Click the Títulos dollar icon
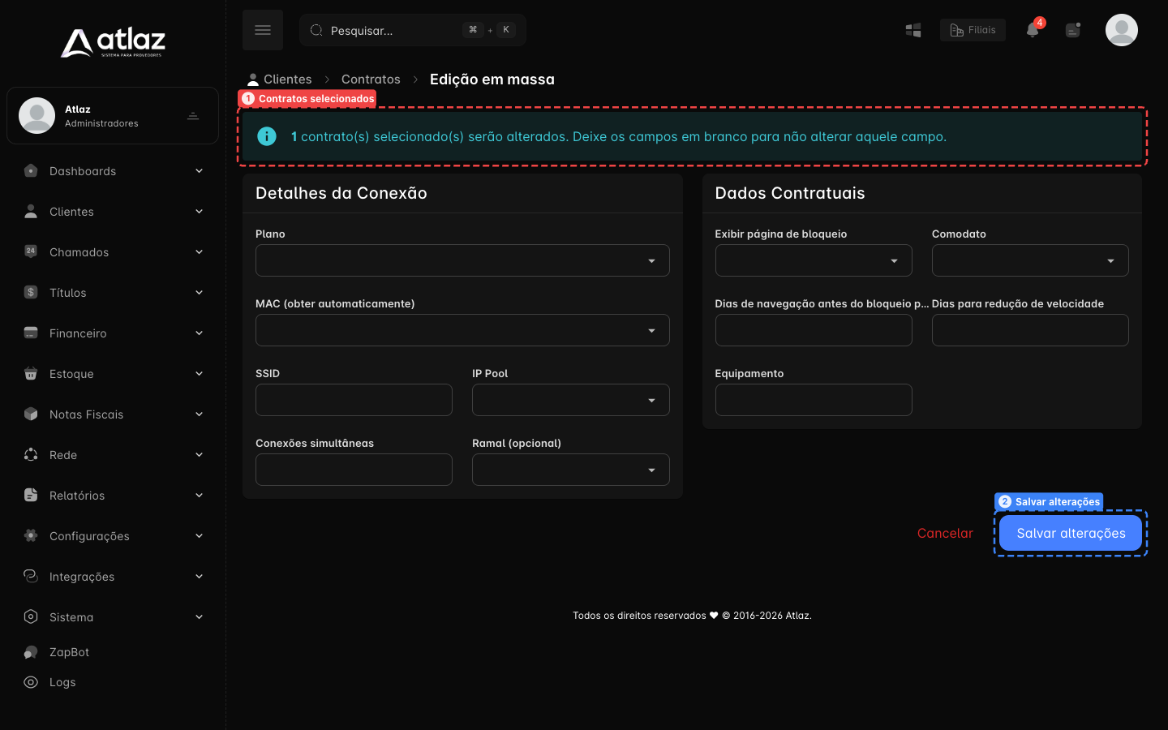 31,292
